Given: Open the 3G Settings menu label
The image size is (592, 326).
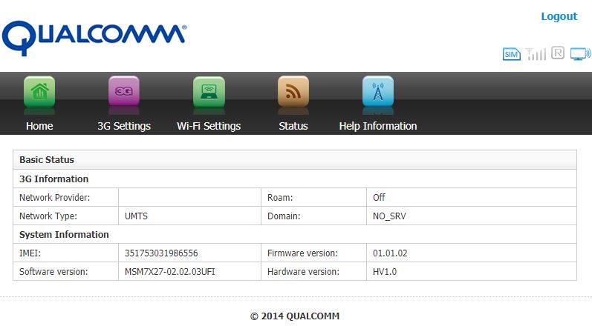Looking at the screenshot, I should (x=124, y=126).
